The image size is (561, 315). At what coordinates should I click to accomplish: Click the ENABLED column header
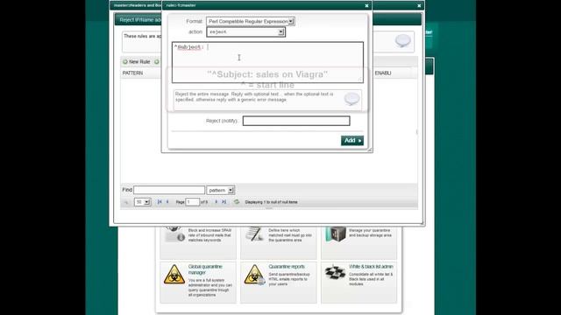(x=383, y=73)
